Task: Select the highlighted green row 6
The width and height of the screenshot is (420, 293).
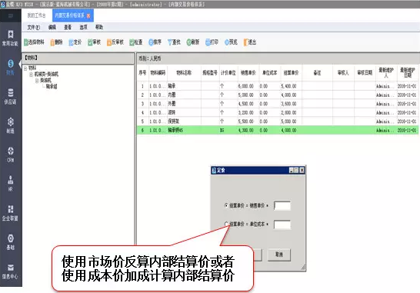Action: click(x=278, y=130)
